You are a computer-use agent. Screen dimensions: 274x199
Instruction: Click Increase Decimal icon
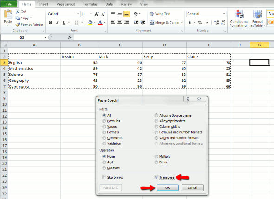point(216,22)
